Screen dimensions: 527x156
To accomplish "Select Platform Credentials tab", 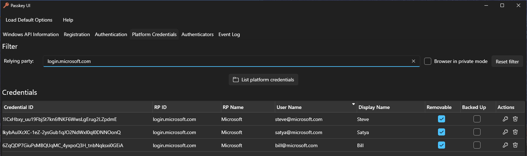I will [x=154, y=34].
